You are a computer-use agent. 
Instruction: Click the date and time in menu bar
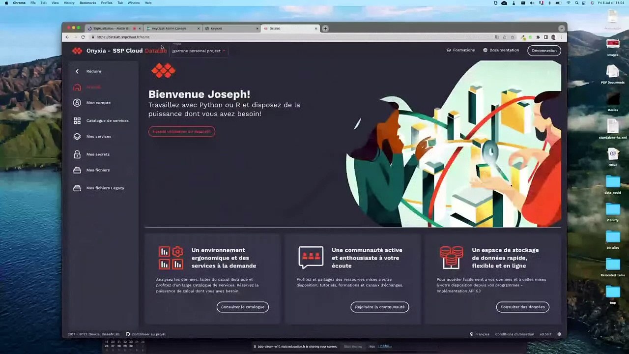[x=611, y=3]
